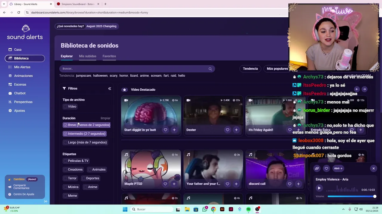This screenshot has height=214, width=382.
Task: Collapse the left sidebar arrow icon
Action: 46,201
